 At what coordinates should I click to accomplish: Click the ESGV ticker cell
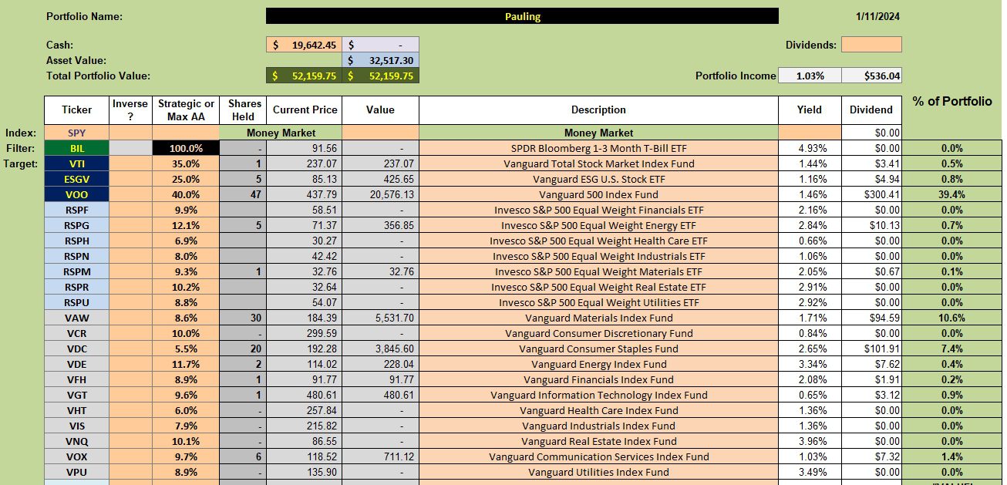[x=76, y=179]
